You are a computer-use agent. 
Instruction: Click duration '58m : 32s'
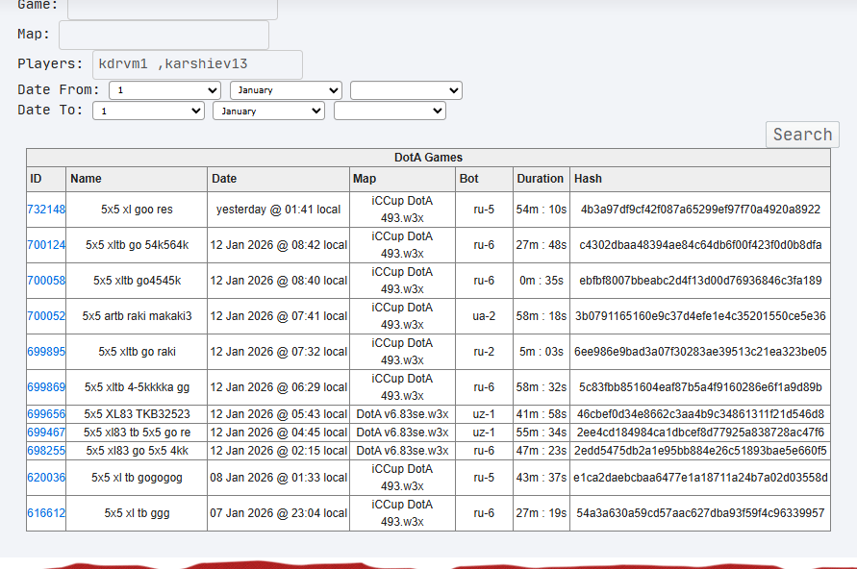(542, 386)
